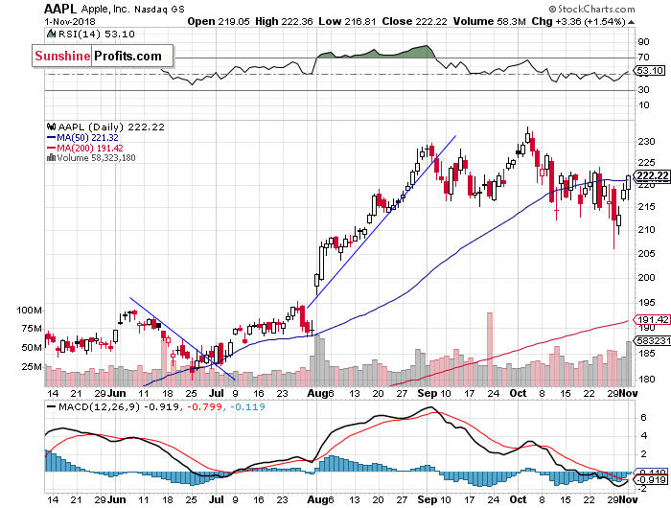Viewport: 671px width, 508px height.
Task: Click the 30 level on RSI axis
Action: (x=643, y=90)
